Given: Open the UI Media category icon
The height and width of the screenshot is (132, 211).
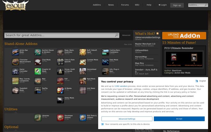Looking at the screenshot, I should (60, 91).
